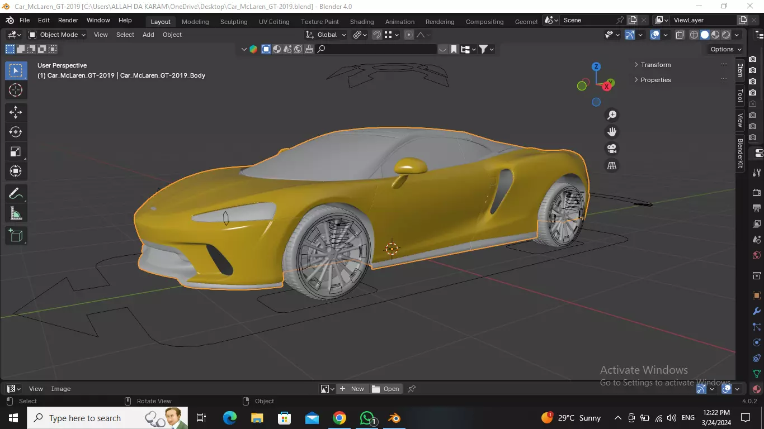This screenshot has height=429, width=764.
Task: Toggle show gizmo button
Action: pos(630,35)
